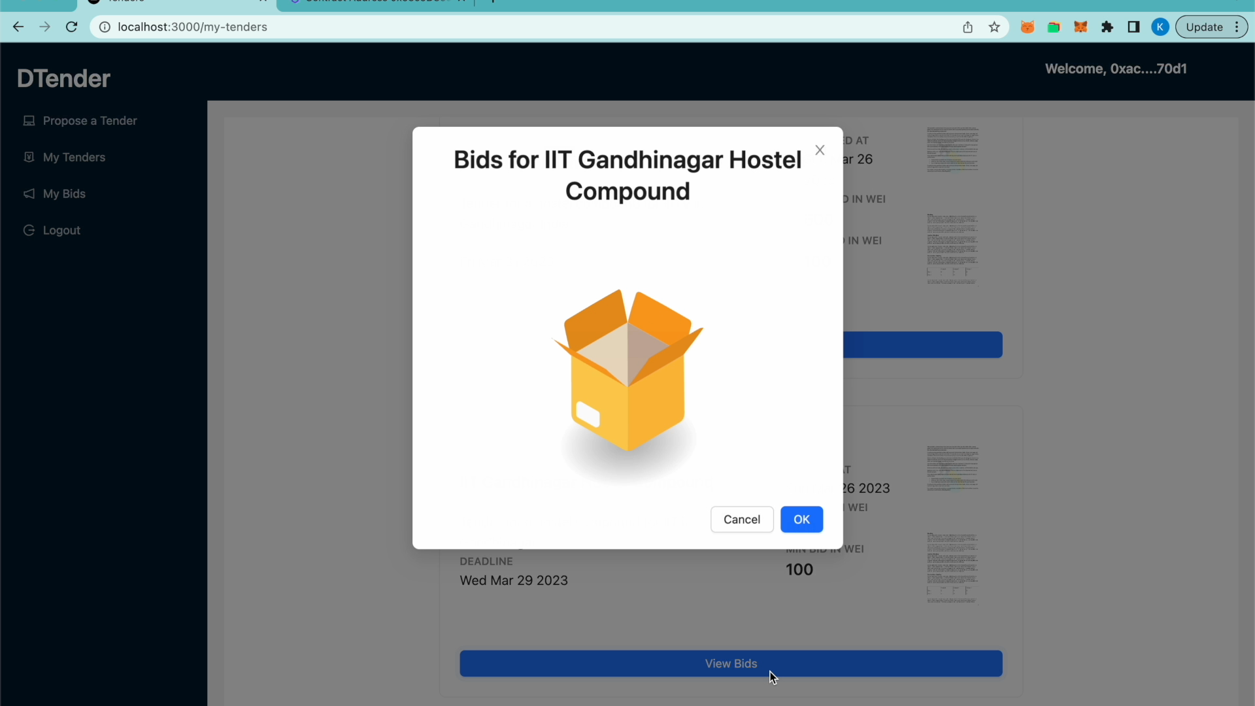Click Cancel in the bids dialog
This screenshot has width=1255, height=706.
(742, 520)
